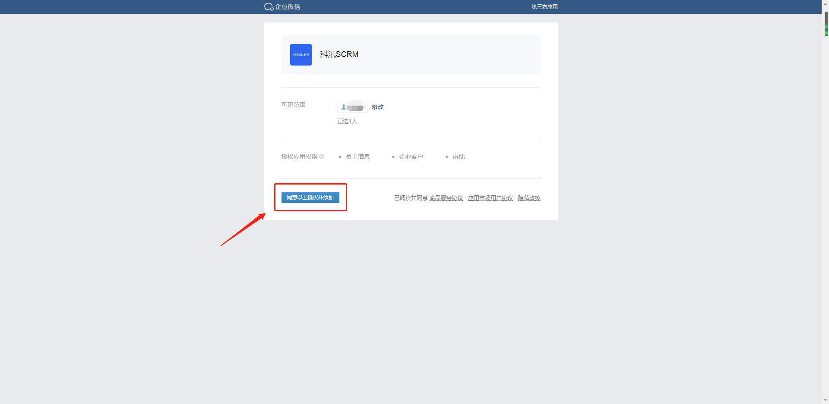Image resolution: width=829 pixels, height=404 pixels.
Task: Click the 同意以上授权并添加 button
Action: [310, 197]
